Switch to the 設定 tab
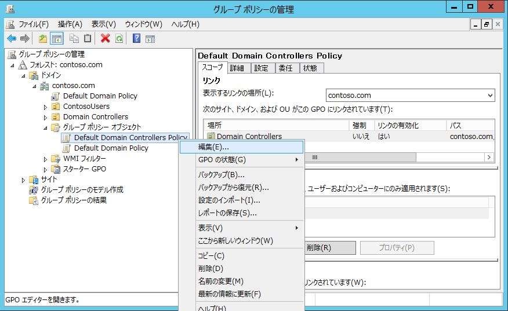This screenshot has height=311, width=508. 261,68
